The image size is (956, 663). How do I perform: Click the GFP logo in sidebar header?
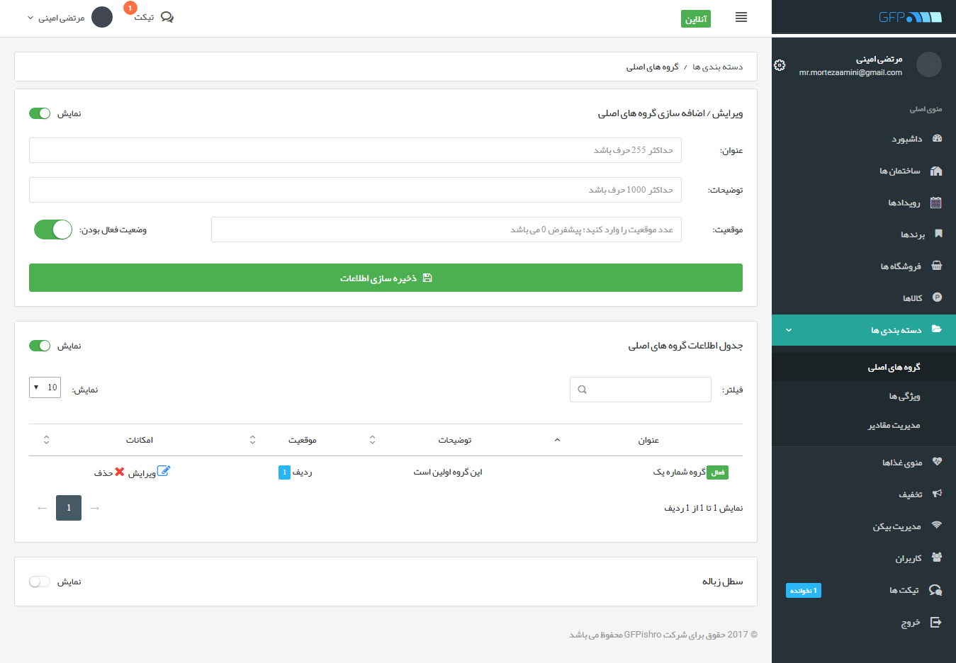(910, 17)
